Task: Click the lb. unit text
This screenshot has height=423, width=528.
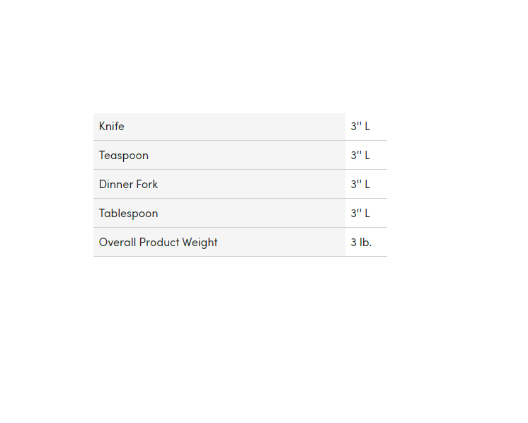Action: click(x=366, y=243)
